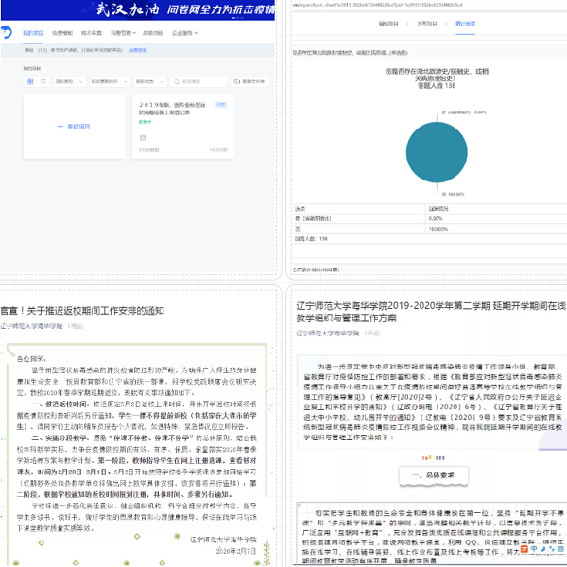Switch to grid view of projects
This screenshot has width=567, height=567.
pos(30,81)
